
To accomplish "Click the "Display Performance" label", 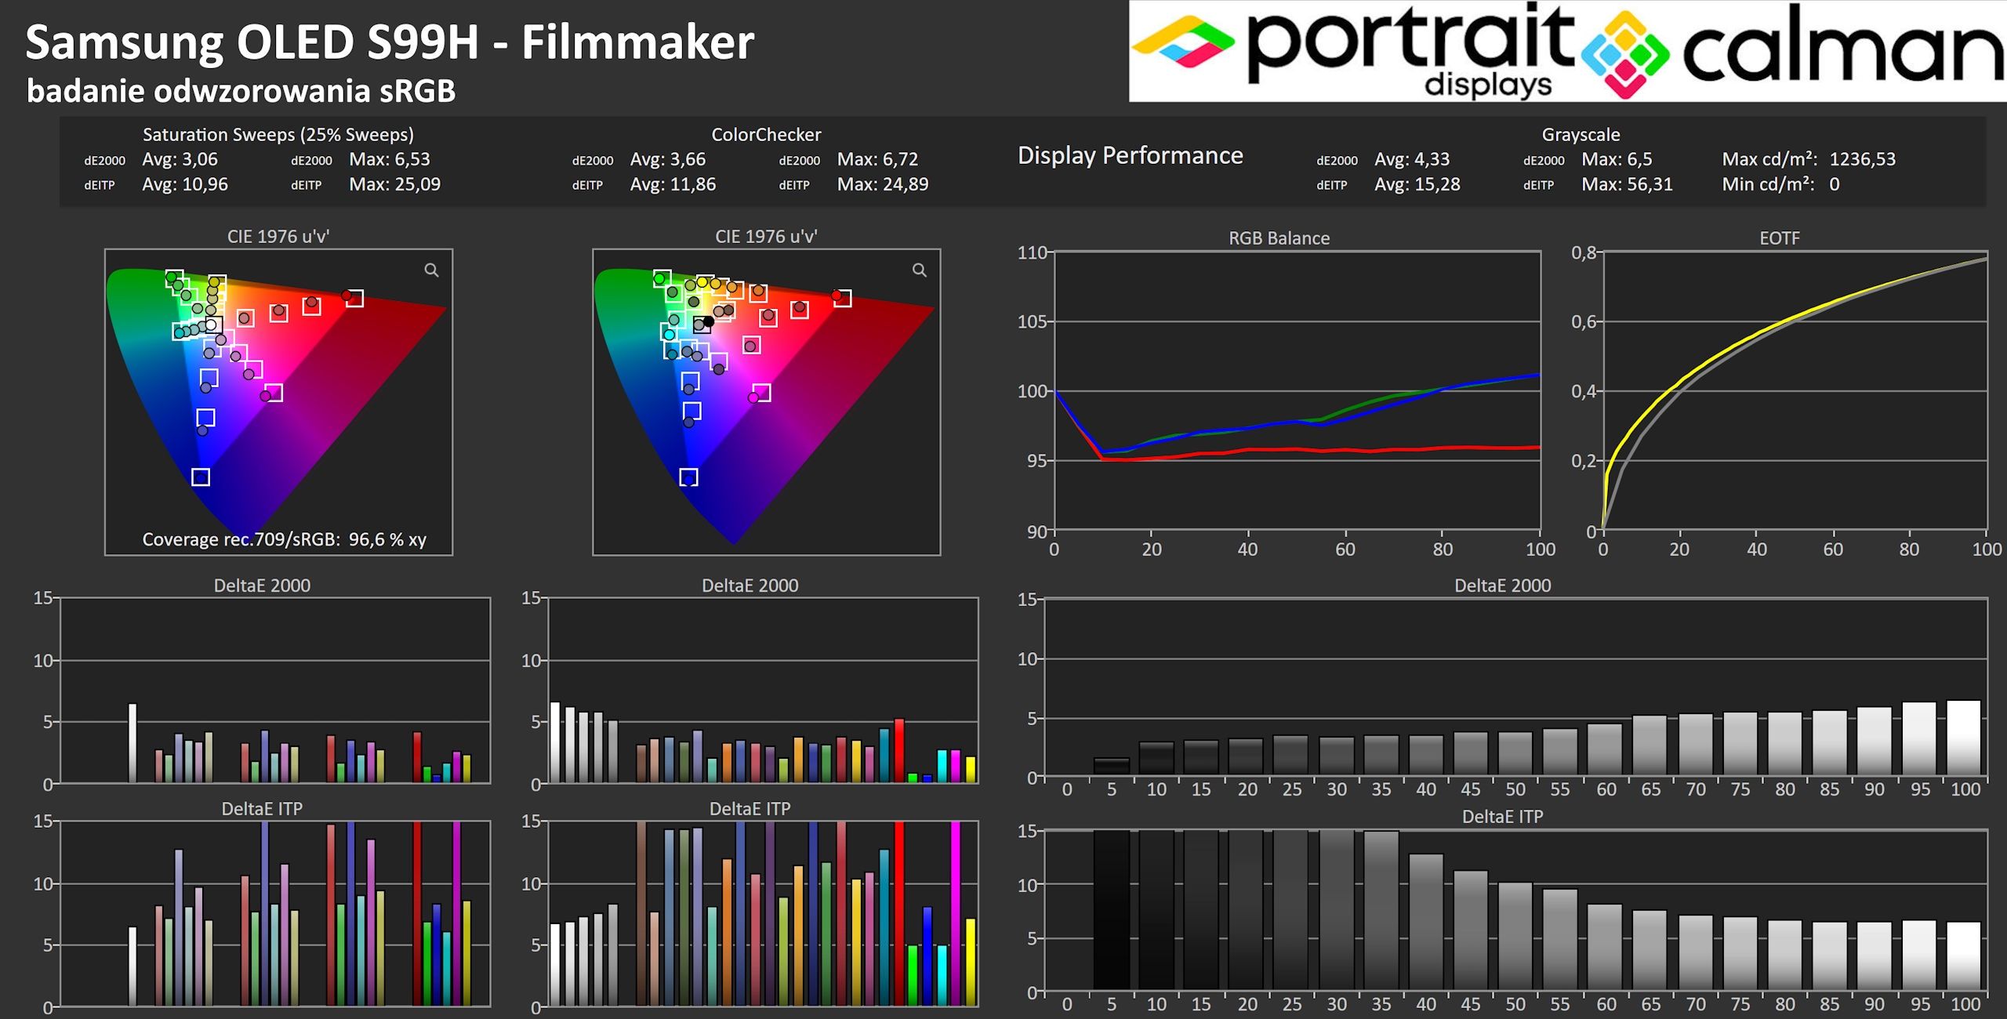I will click(x=1130, y=156).
